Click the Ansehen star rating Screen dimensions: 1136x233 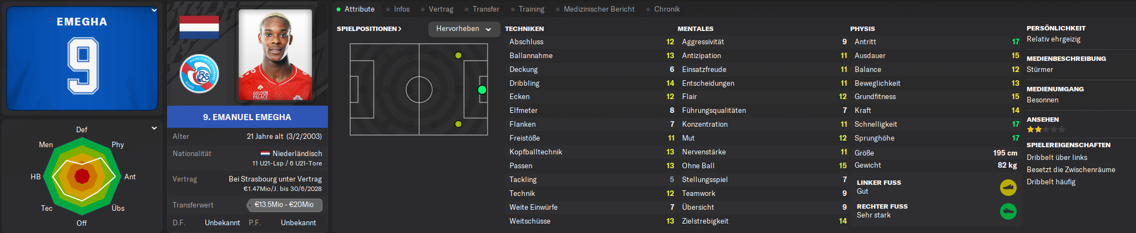[x=1046, y=130]
